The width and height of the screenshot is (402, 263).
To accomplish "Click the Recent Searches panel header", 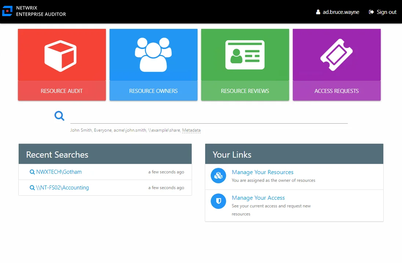I will pyautogui.click(x=105, y=154).
